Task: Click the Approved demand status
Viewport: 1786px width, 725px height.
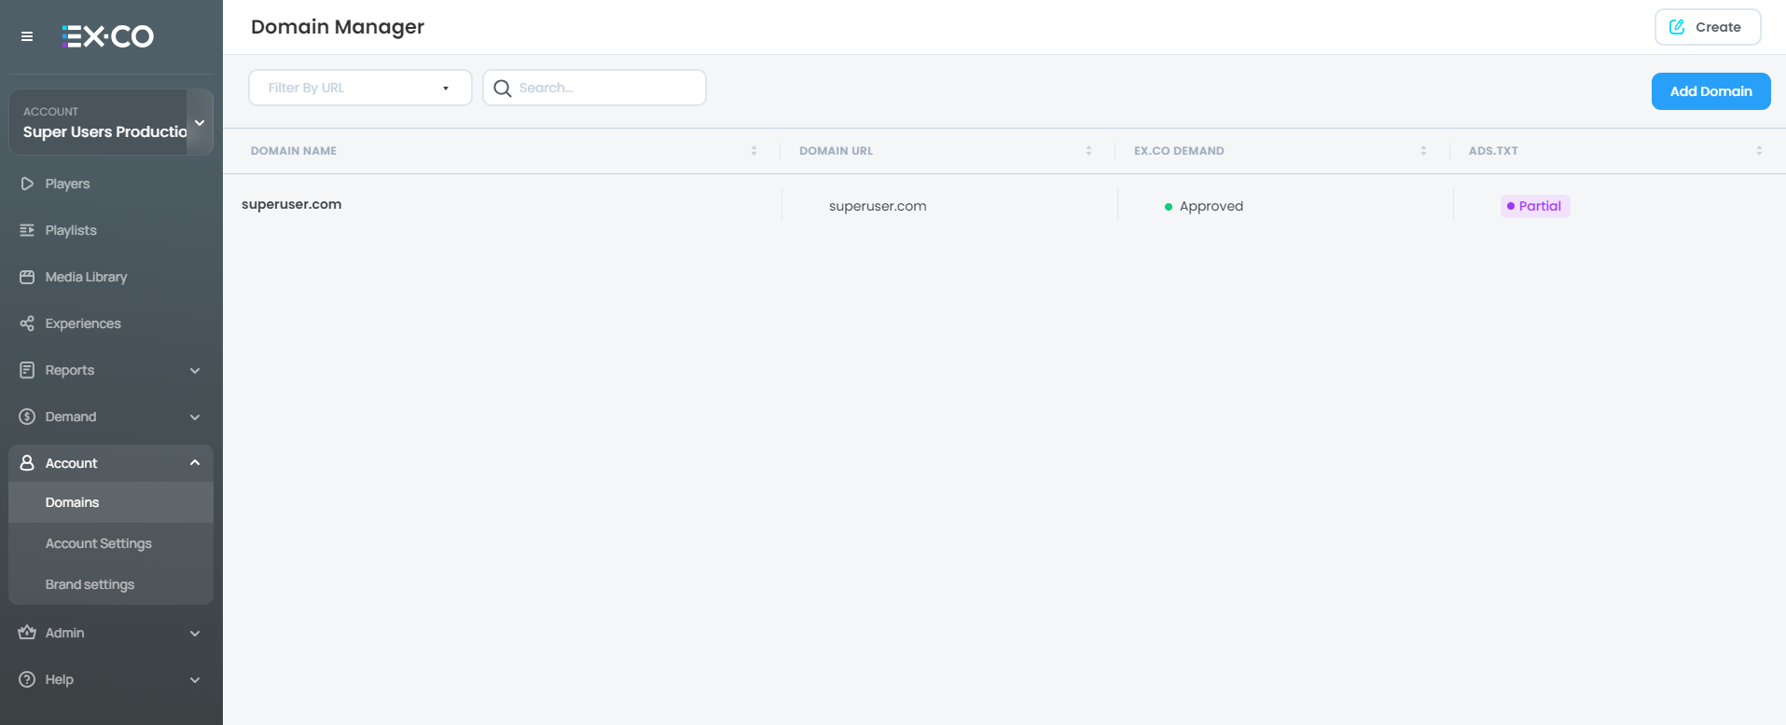Action: [x=1203, y=206]
